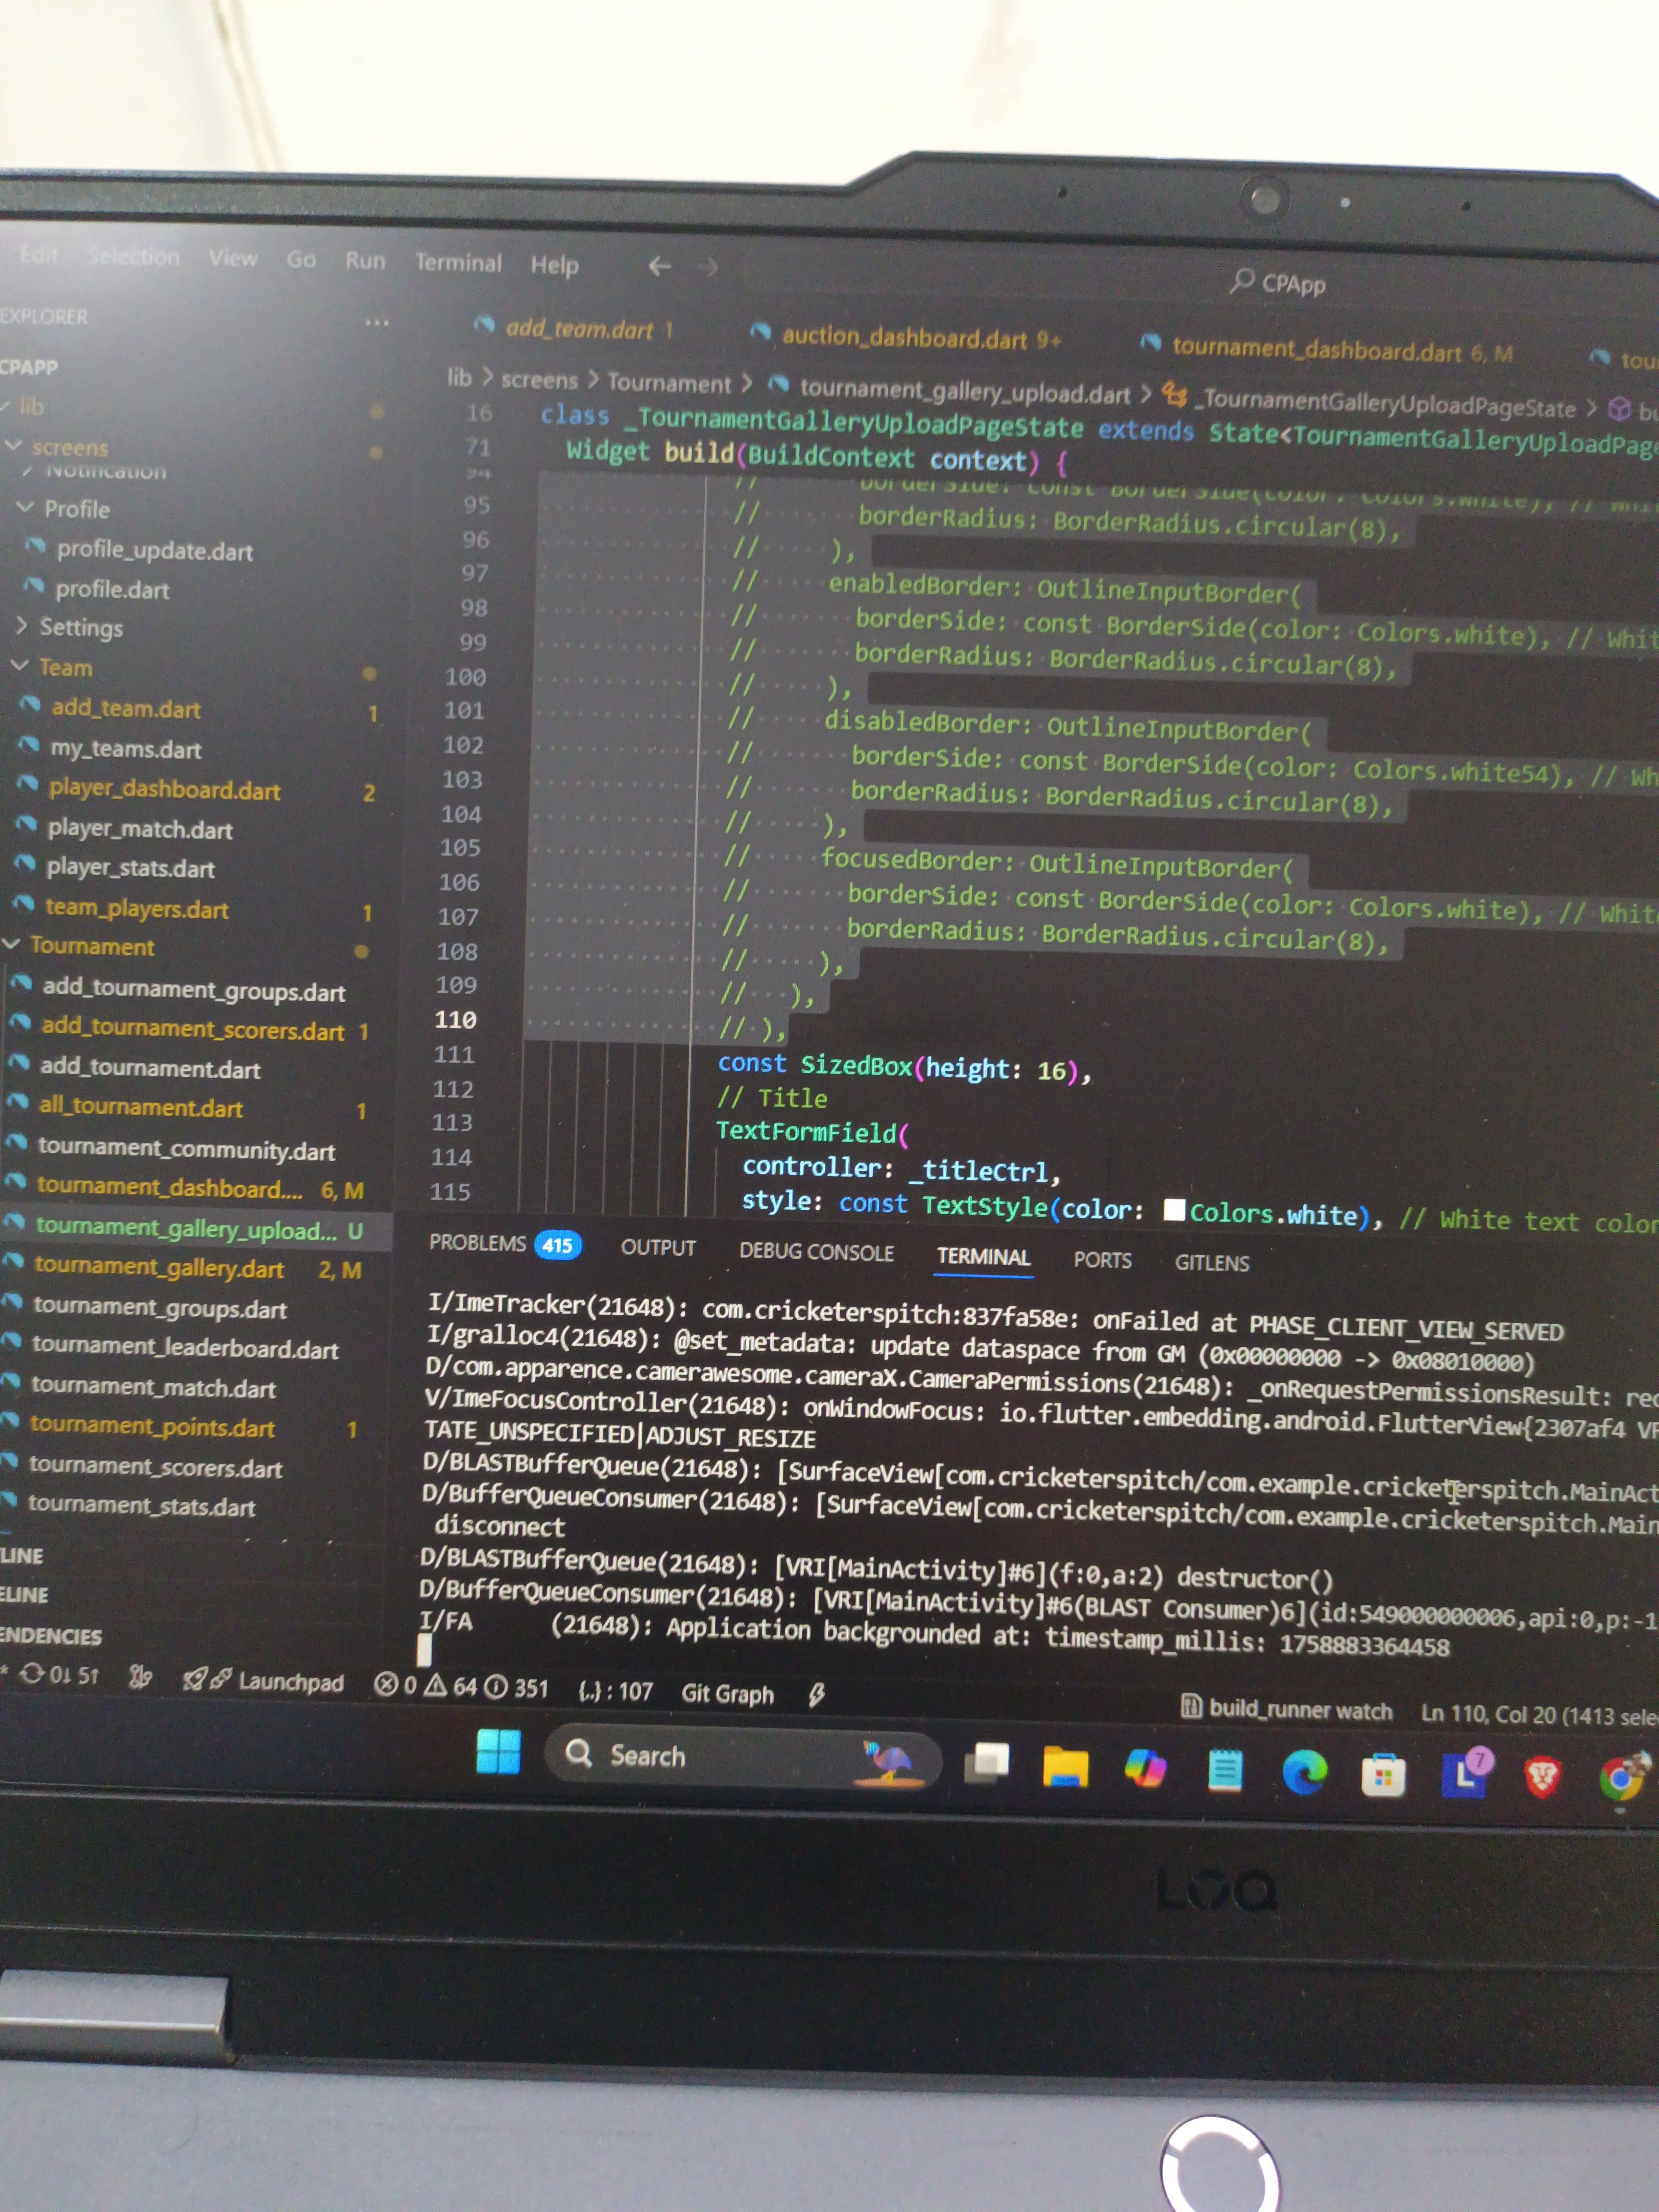Open team_players.dart from Explorer
The image size is (1659, 2212).
pos(136,909)
